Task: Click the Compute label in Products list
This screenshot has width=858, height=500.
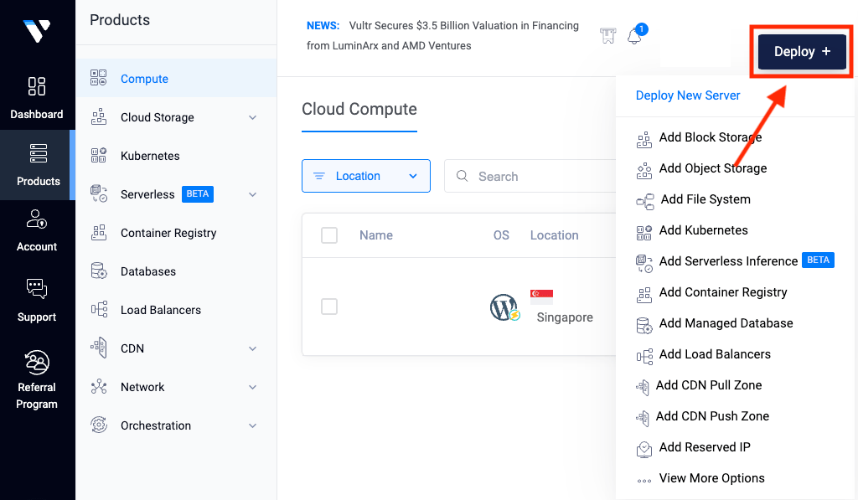Action: pyautogui.click(x=144, y=79)
